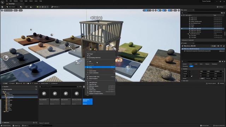Click Import in Content Browser
Viewport: 226px width, 127px height.
(x=12, y=83)
